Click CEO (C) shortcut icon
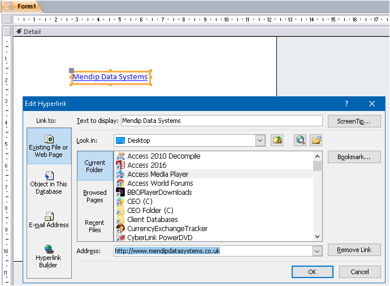 coord(120,201)
